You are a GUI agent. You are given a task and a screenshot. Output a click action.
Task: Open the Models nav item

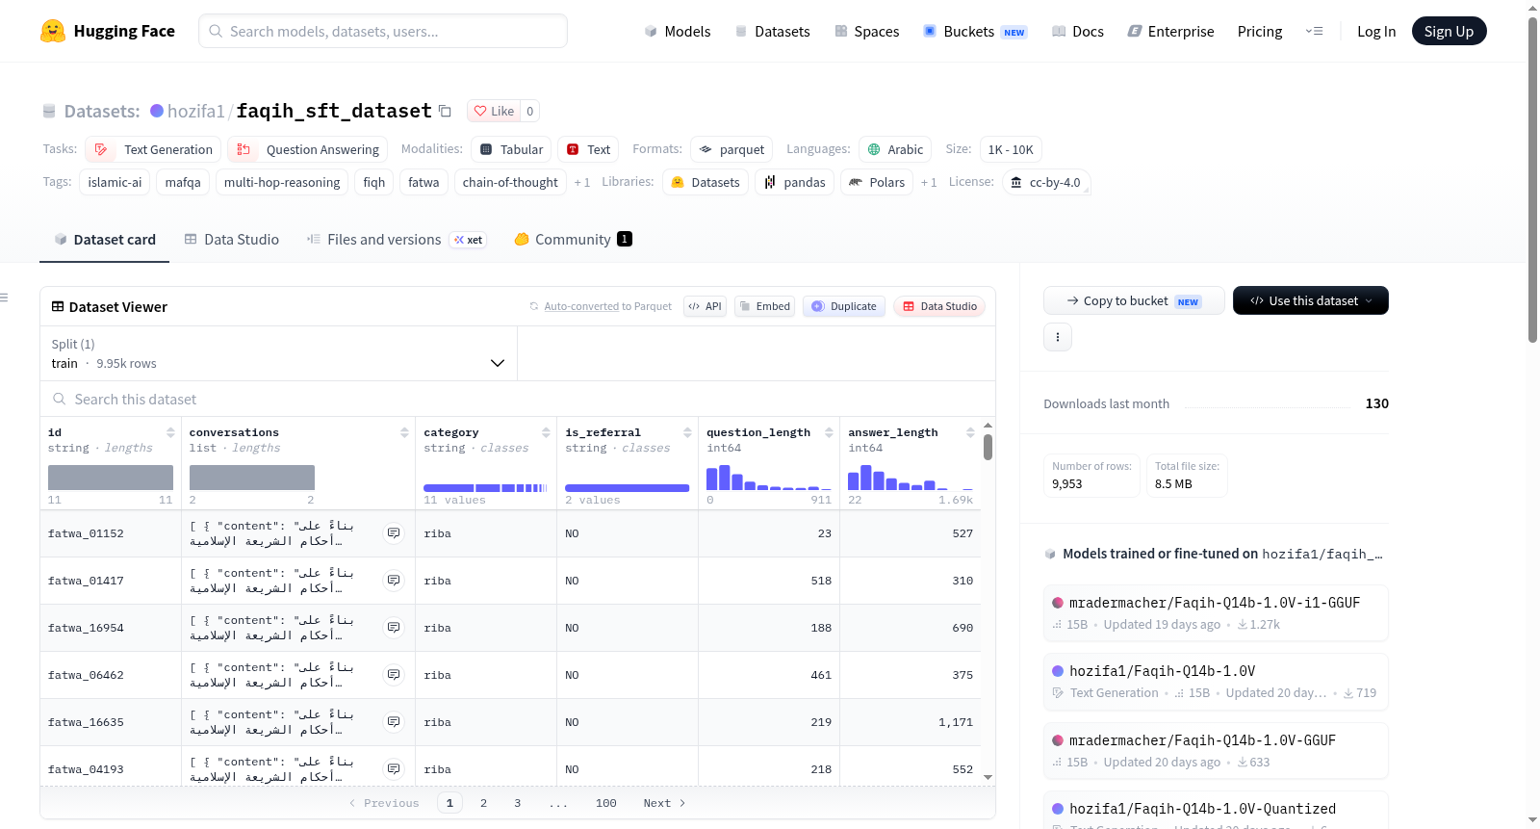click(x=678, y=31)
